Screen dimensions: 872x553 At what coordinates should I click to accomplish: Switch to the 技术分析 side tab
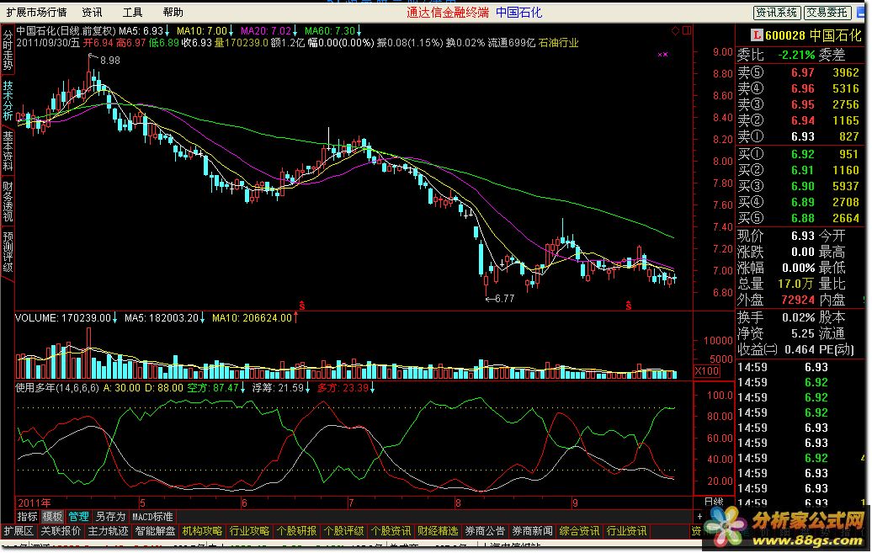[x=8, y=101]
